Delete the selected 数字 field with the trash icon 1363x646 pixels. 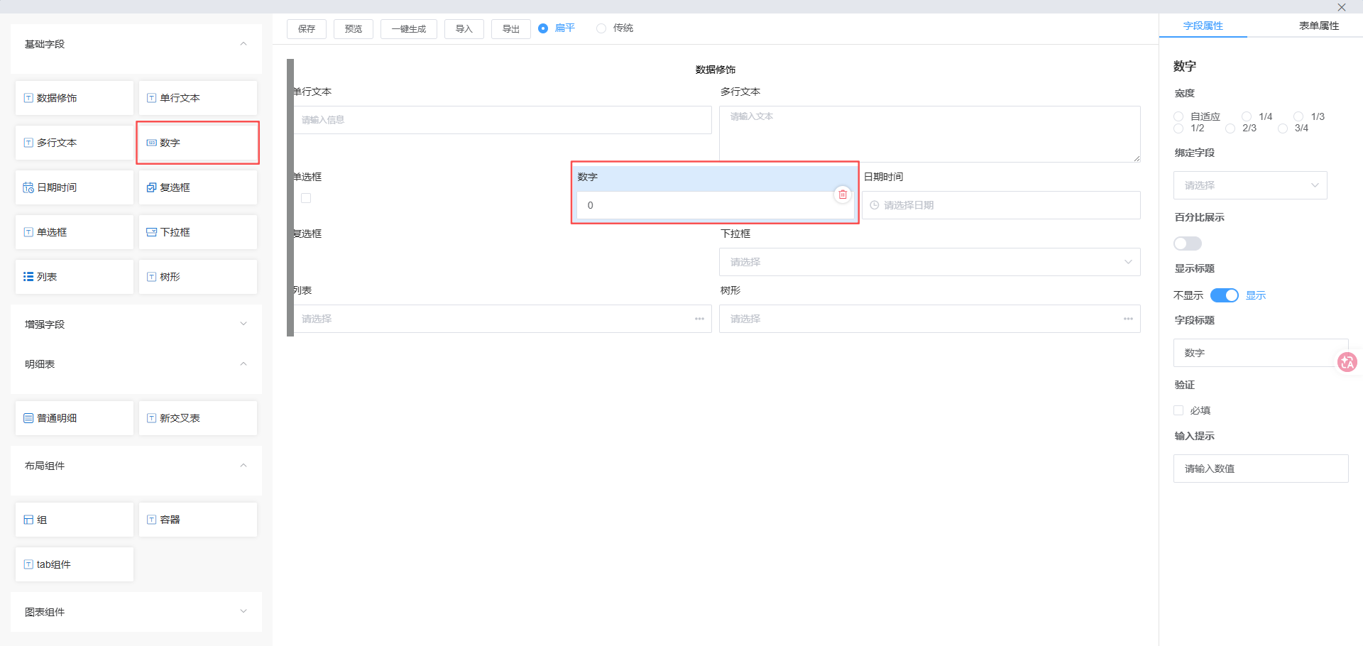tap(843, 194)
